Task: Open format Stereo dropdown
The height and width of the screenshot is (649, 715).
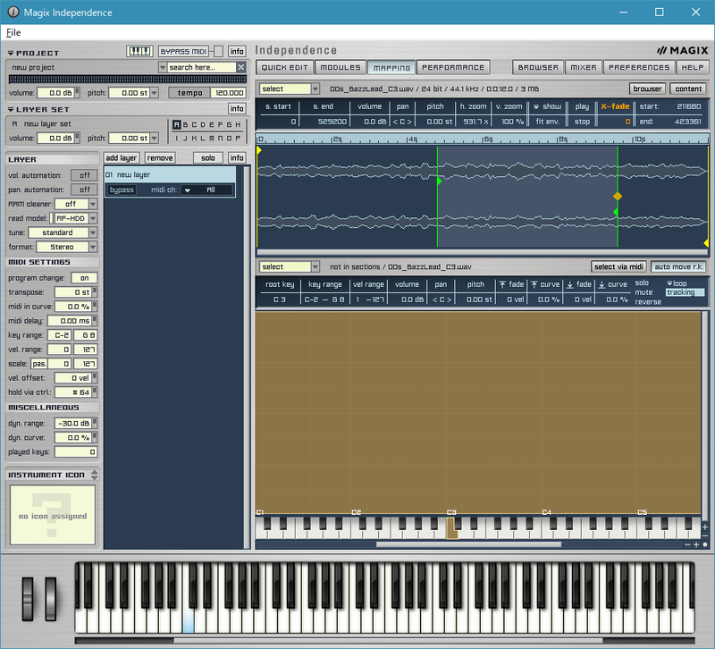Action: coord(93,247)
